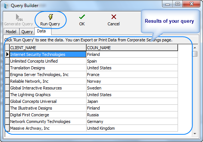Click Finland in Internet Security Technologies row
203x142 pixels.
[132, 54]
